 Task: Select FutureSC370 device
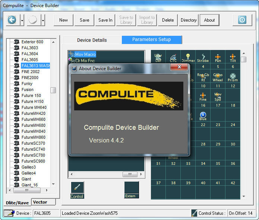pyautogui.click(x=33, y=143)
